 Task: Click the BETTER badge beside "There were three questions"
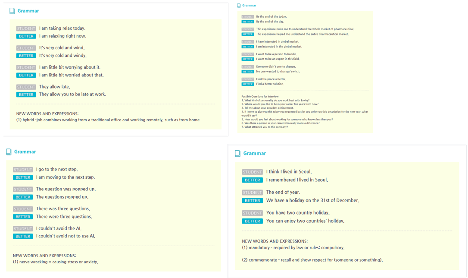click(x=22, y=217)
